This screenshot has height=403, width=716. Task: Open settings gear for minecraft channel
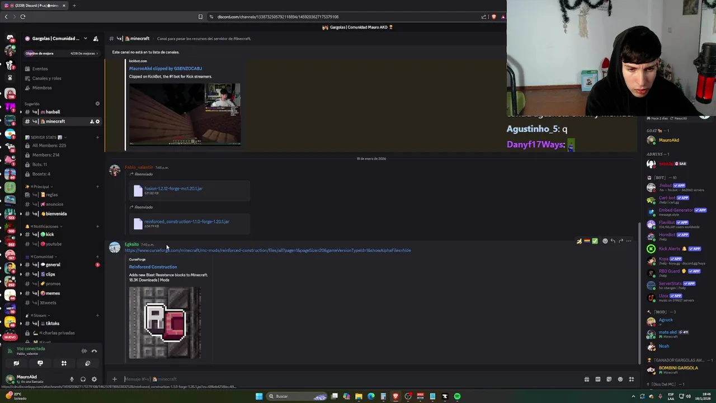click(x=97, y=121)
